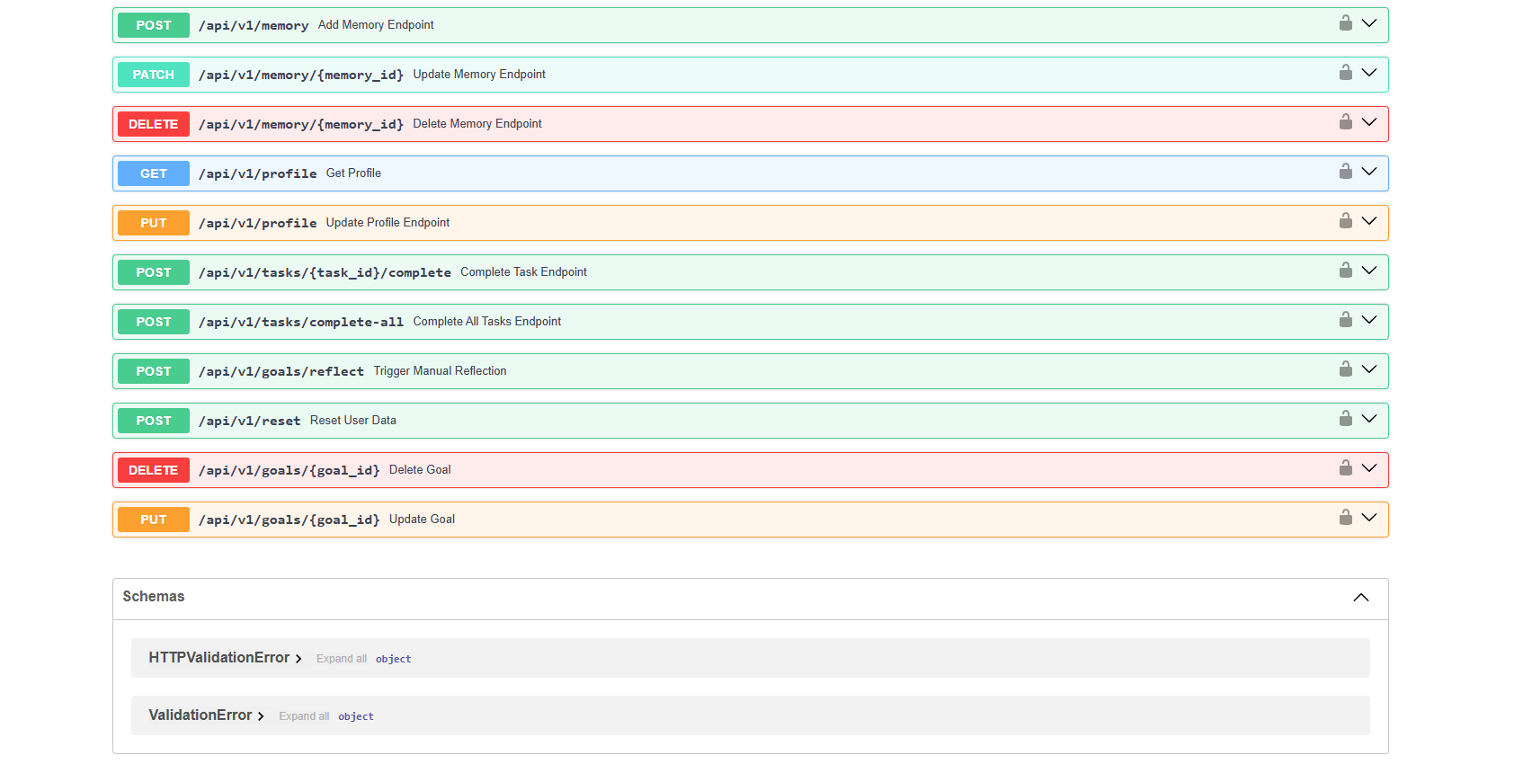
Task: Click the Update Goal summary text
Action: (x=422, y=520)
